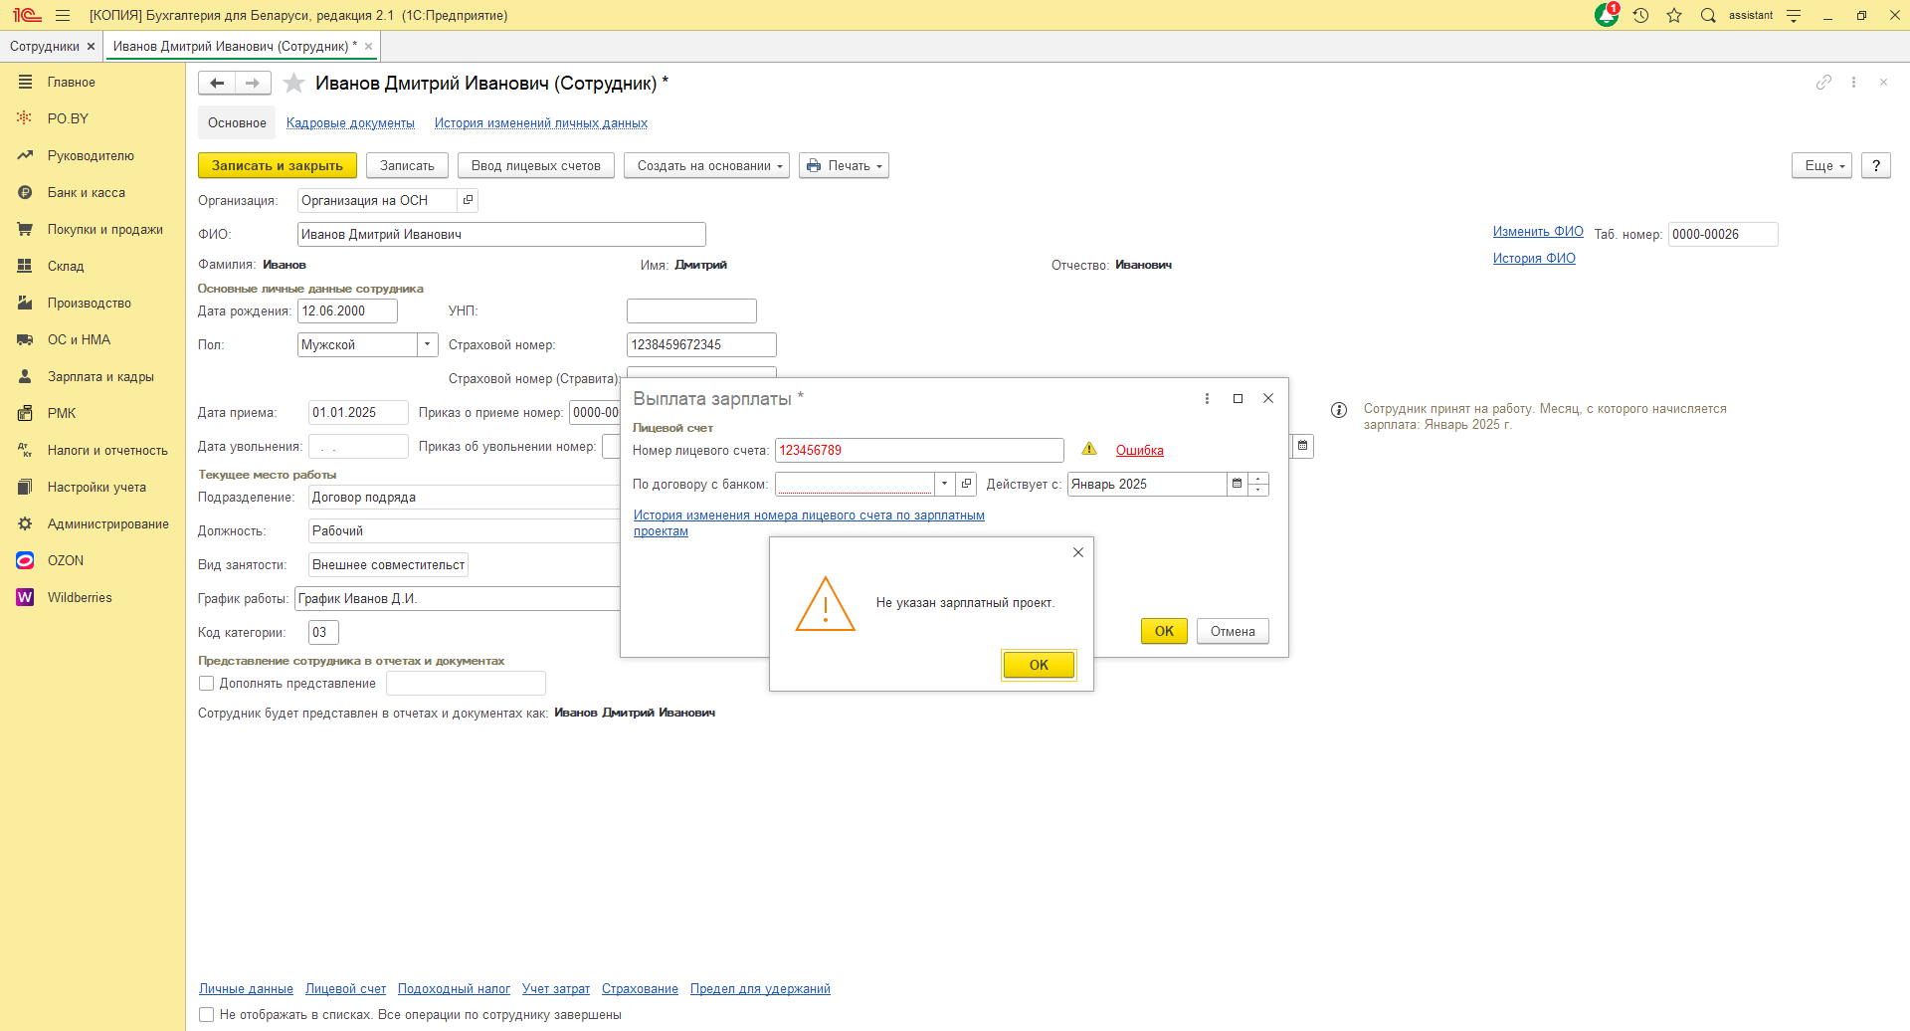Click the back arrow navigation button
The image size is (1910, 1031).
point(217,84)
